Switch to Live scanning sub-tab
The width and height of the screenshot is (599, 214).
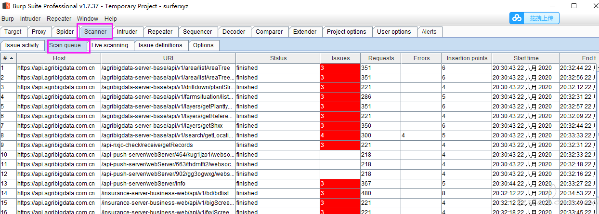click(x=110, y=45)
